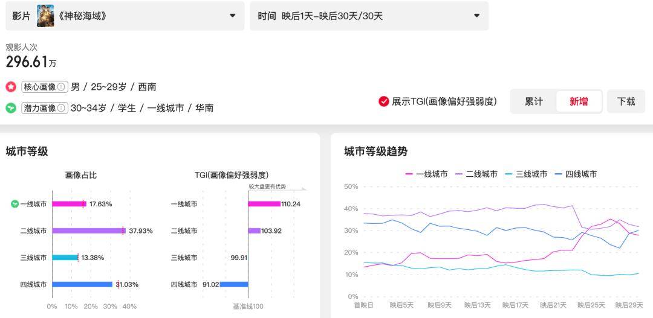Click the 神秘海域 movie poster thumbnail

(45, 16)
